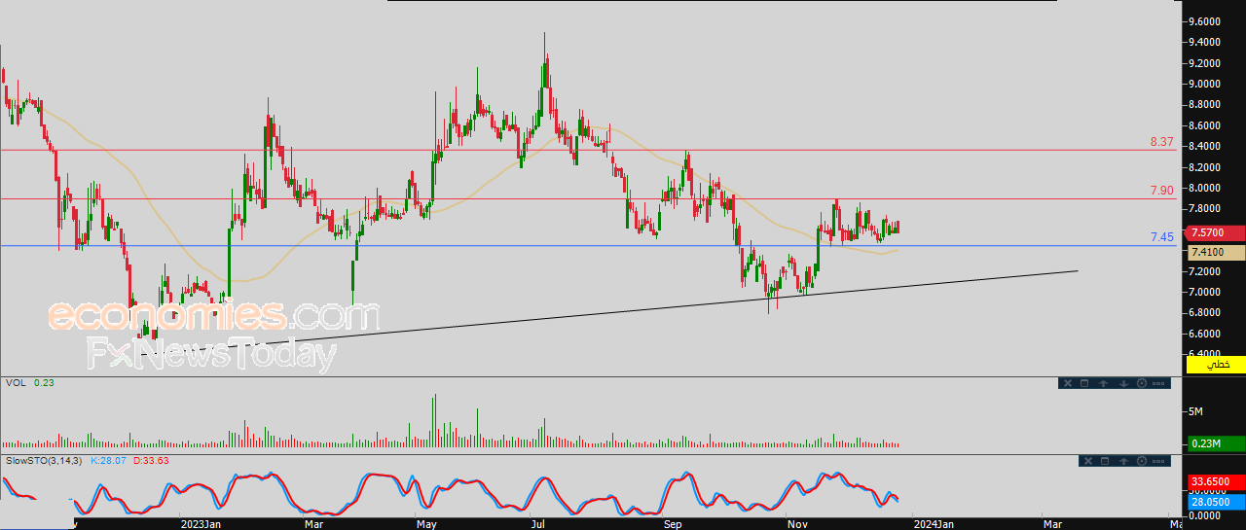
Task: Move the VOL panel down
Action: click(x=1123, y=383)
